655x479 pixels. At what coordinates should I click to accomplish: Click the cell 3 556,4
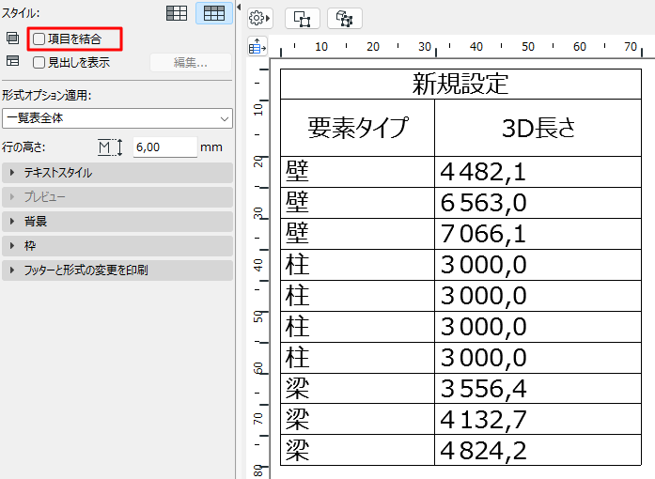pos(538,389)
